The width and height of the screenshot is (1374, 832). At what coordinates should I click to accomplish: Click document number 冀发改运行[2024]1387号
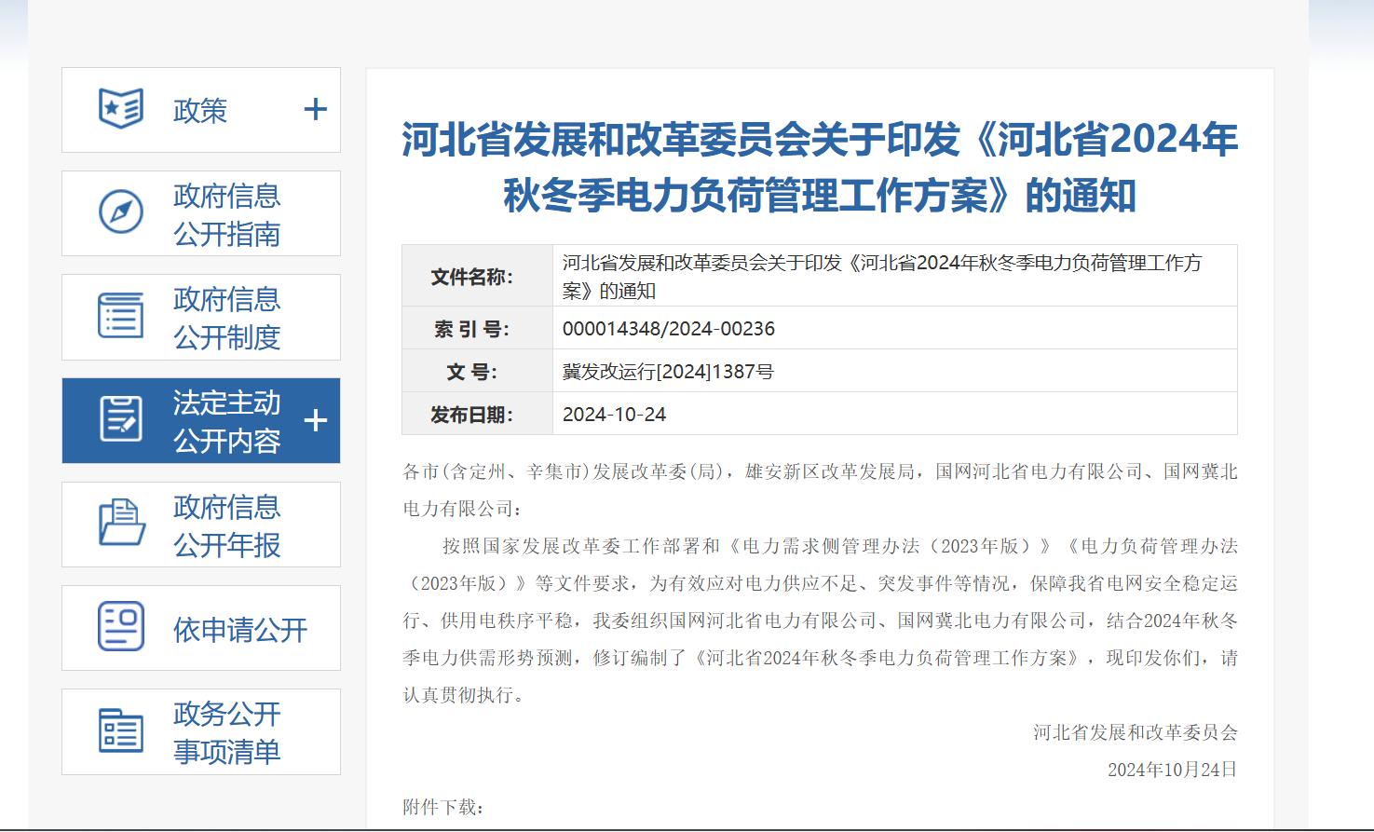(668, 371)
